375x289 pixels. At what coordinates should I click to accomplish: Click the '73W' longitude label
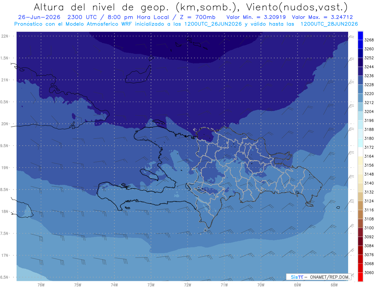point(151,285)
